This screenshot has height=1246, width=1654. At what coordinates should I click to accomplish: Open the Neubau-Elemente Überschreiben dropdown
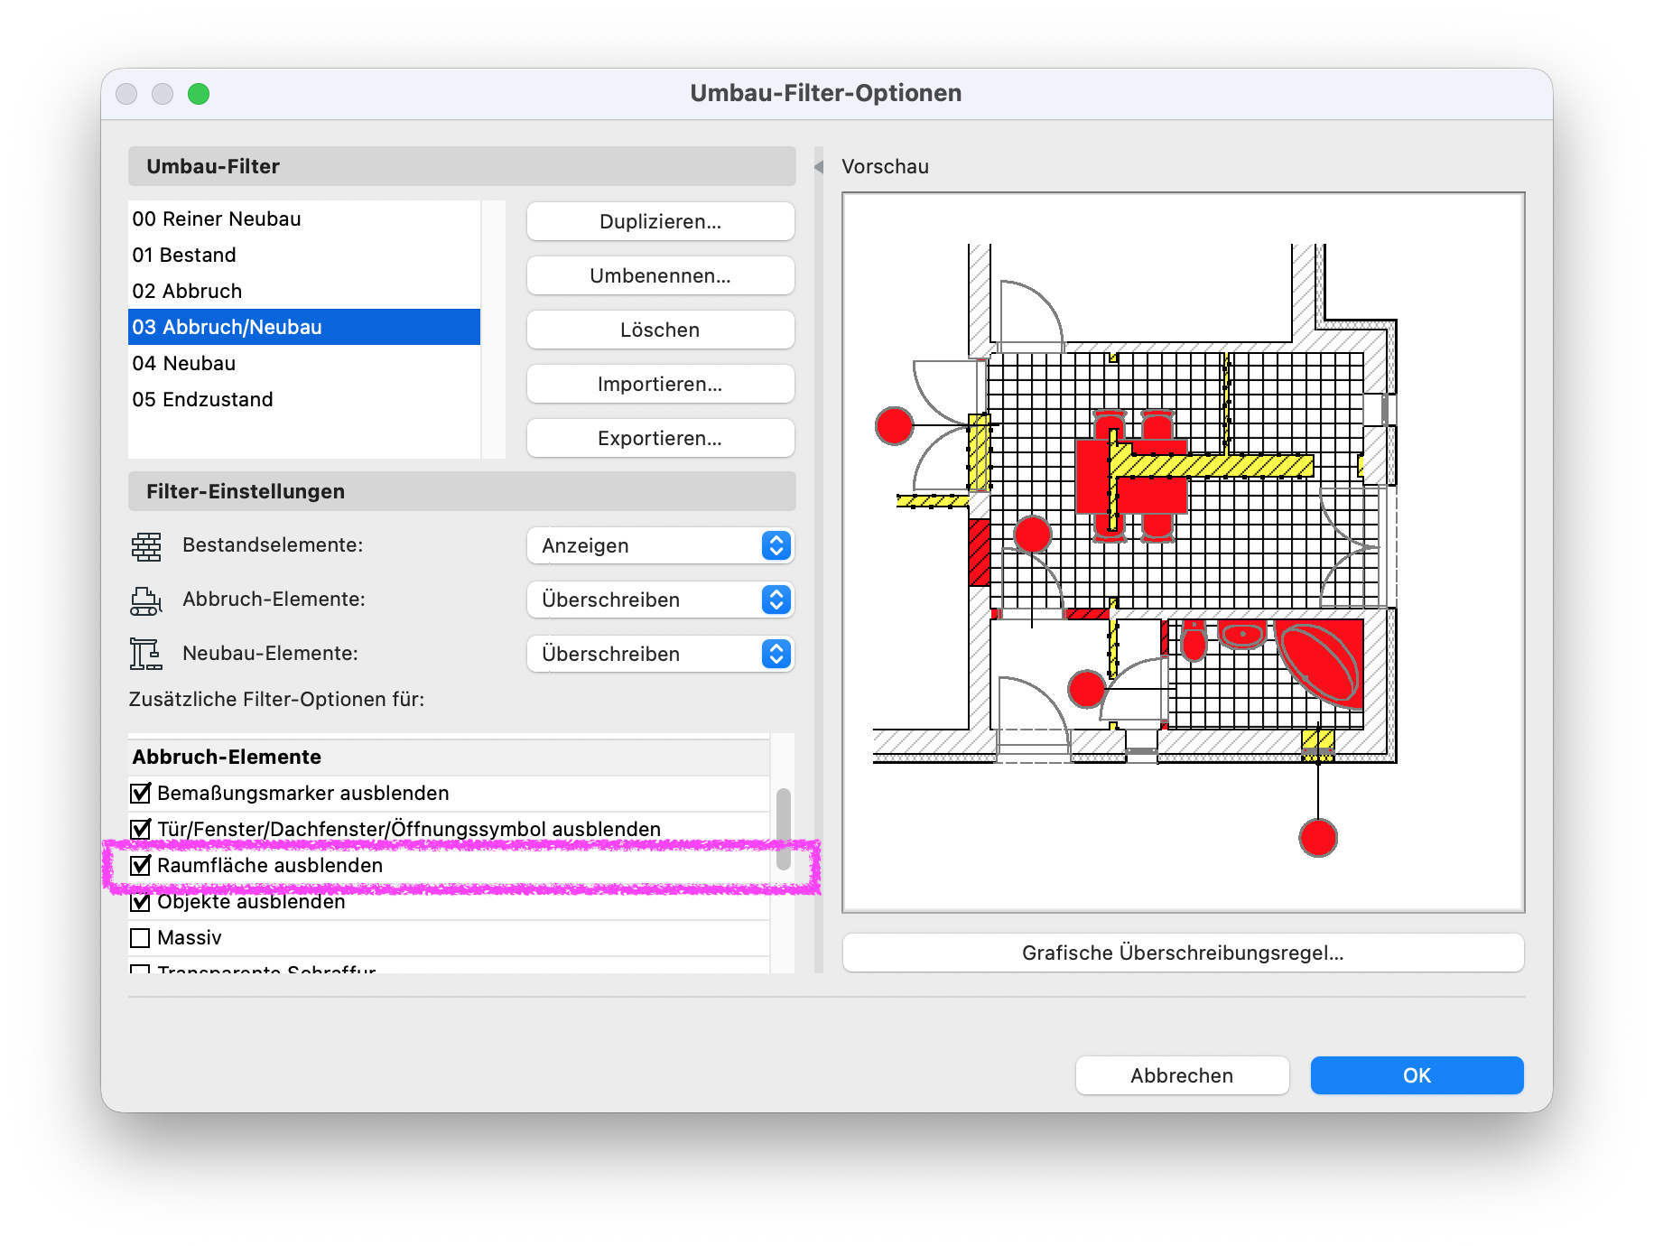coord(660,654)
